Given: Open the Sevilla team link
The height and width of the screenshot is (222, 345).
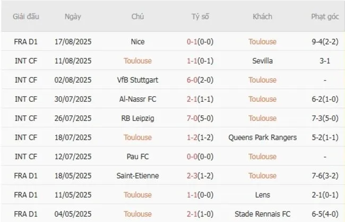Looking at the screenshot, I should point(262,60).
